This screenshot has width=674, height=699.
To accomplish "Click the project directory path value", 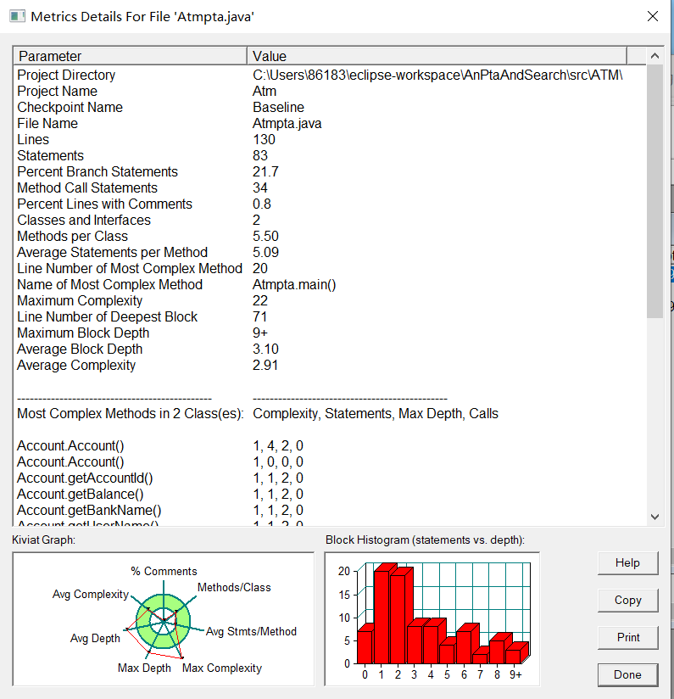I will coord(437,75).
